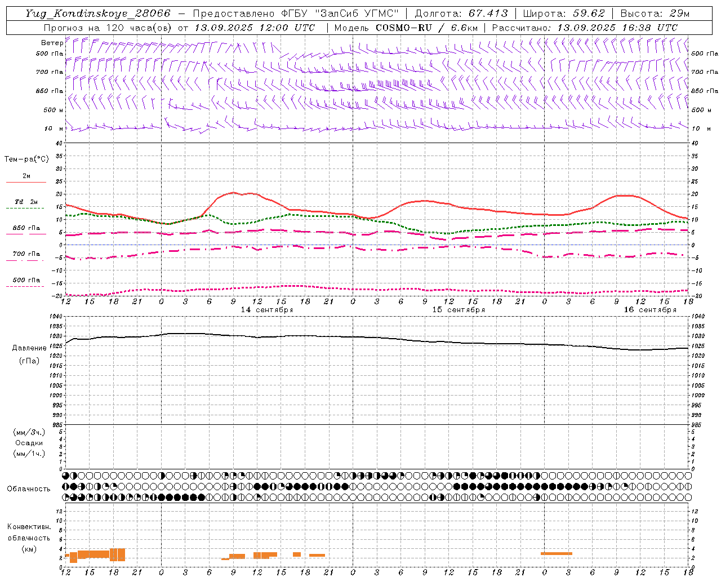
Task: Click the Td 2м dew point legend entry
Action: point(26,202)
